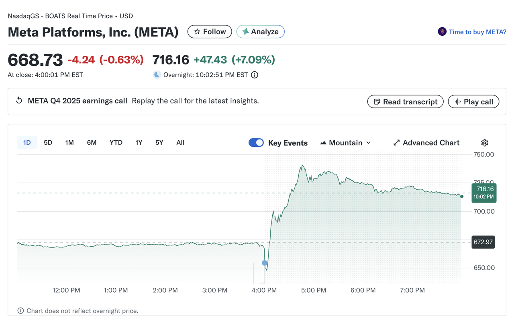Switch to the 5D chart tab

coord(48,142)
